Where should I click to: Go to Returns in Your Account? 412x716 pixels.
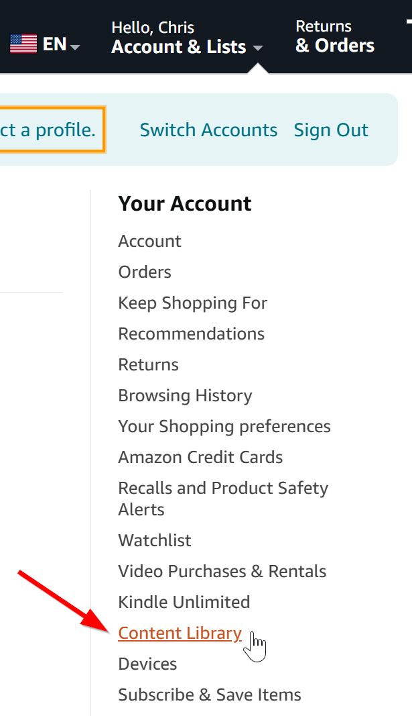(148, 364)
